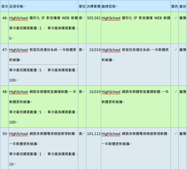Click the 顏色 column header
The width and height of the screenshot is (187, 170).
coord(175,6)
